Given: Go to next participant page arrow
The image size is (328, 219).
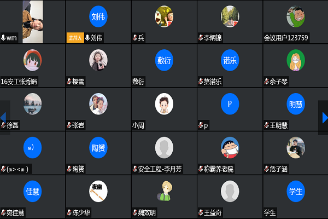Looking at the screenshot, I should coord(325,118).
